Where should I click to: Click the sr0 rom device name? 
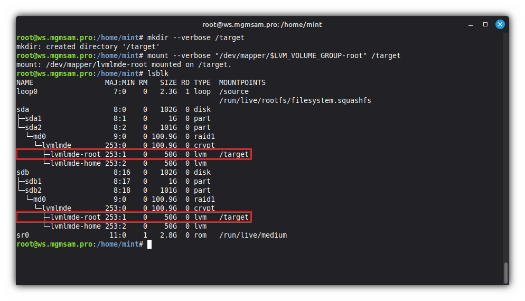[23, 235]
